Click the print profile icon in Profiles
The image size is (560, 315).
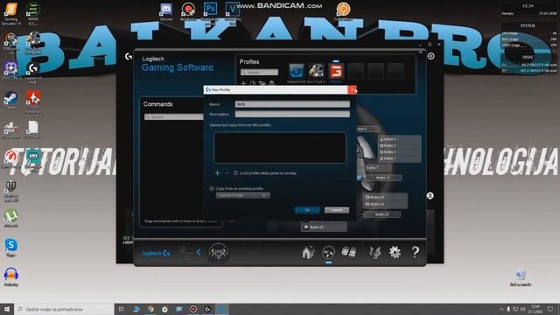pyautogui.click(x=271, y=83)
